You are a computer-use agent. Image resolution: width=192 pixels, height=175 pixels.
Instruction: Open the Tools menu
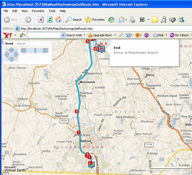[x=52, y=11]
